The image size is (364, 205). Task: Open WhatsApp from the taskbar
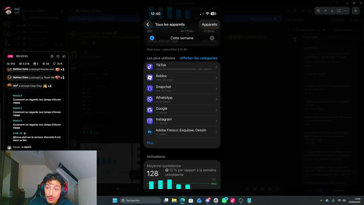[x=224, y=200]
